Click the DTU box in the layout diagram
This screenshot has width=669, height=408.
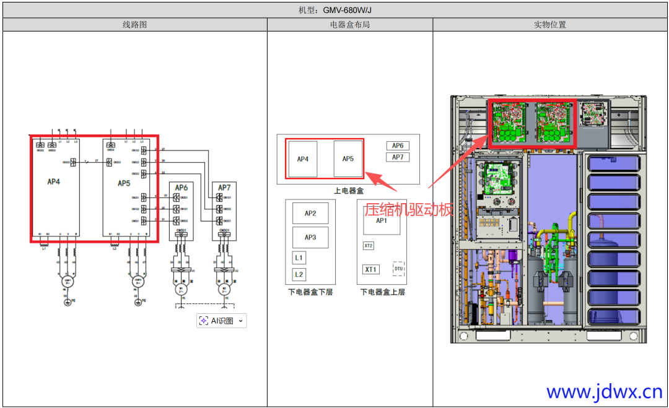click(x=400, y=269)
